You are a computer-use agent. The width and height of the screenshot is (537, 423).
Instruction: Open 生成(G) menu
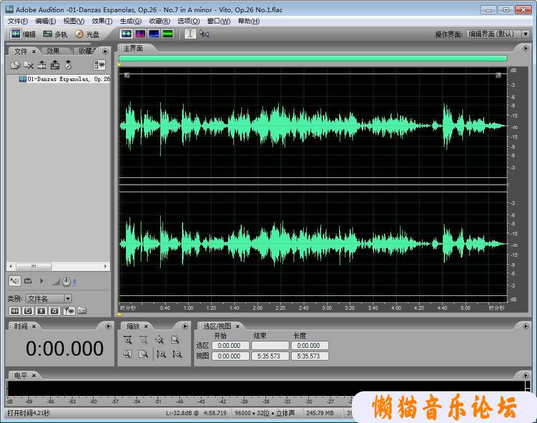(x=131, y=21)
